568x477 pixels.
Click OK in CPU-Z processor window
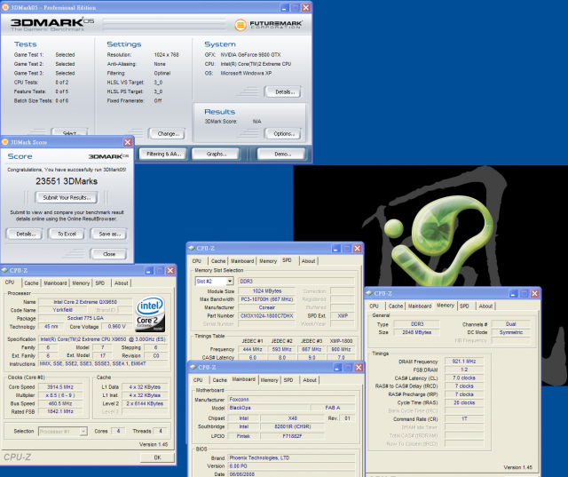(157, 457)
